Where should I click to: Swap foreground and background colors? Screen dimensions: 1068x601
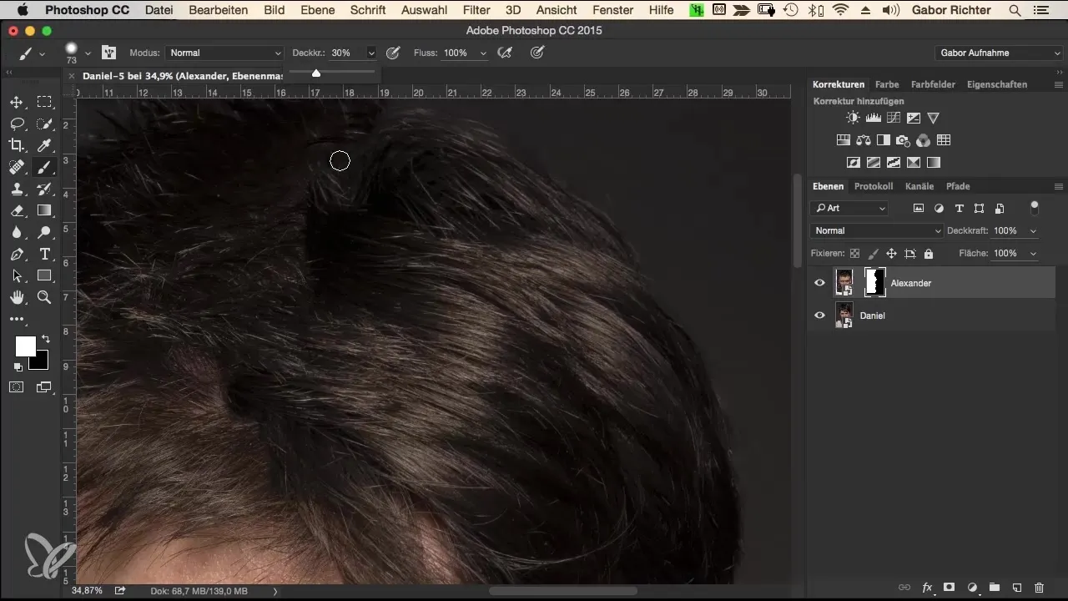tap(44, 339)
